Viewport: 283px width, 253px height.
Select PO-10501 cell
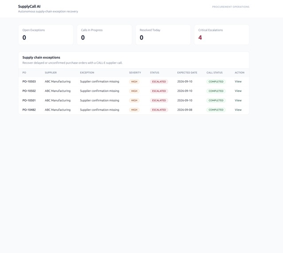click(29, 100)
